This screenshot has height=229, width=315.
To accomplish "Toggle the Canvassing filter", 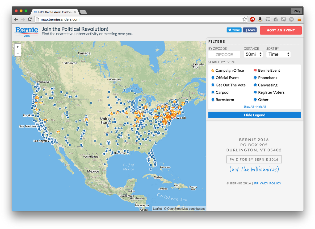I will tap(266, 85).
